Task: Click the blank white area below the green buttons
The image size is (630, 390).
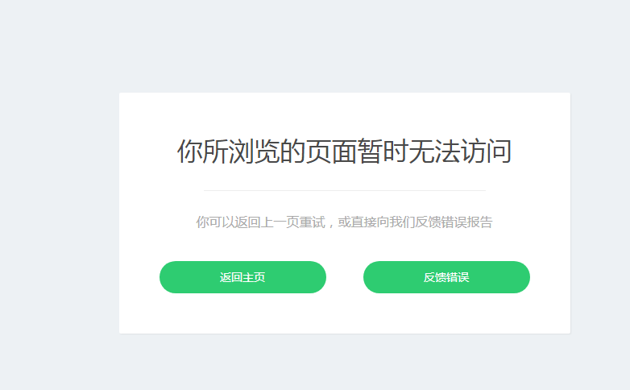Action: point(344,313)
